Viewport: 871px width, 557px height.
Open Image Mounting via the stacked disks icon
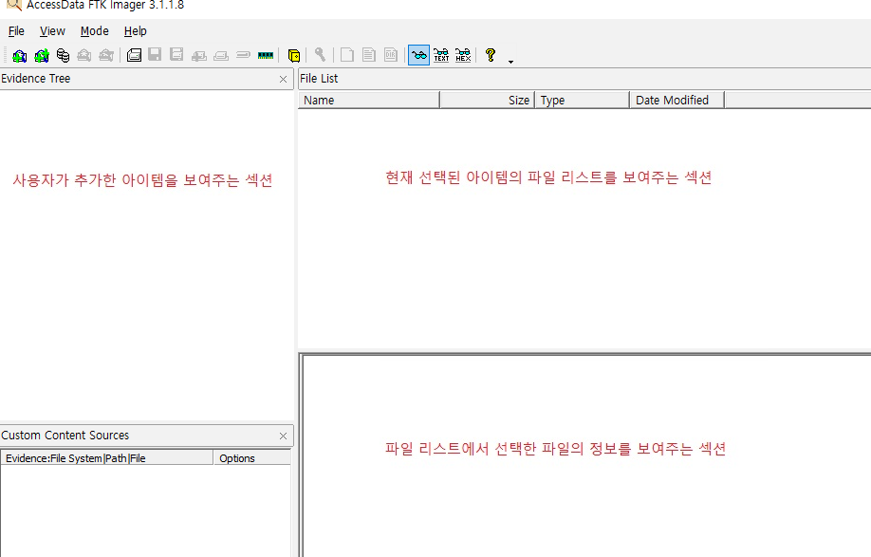(63, 56)
